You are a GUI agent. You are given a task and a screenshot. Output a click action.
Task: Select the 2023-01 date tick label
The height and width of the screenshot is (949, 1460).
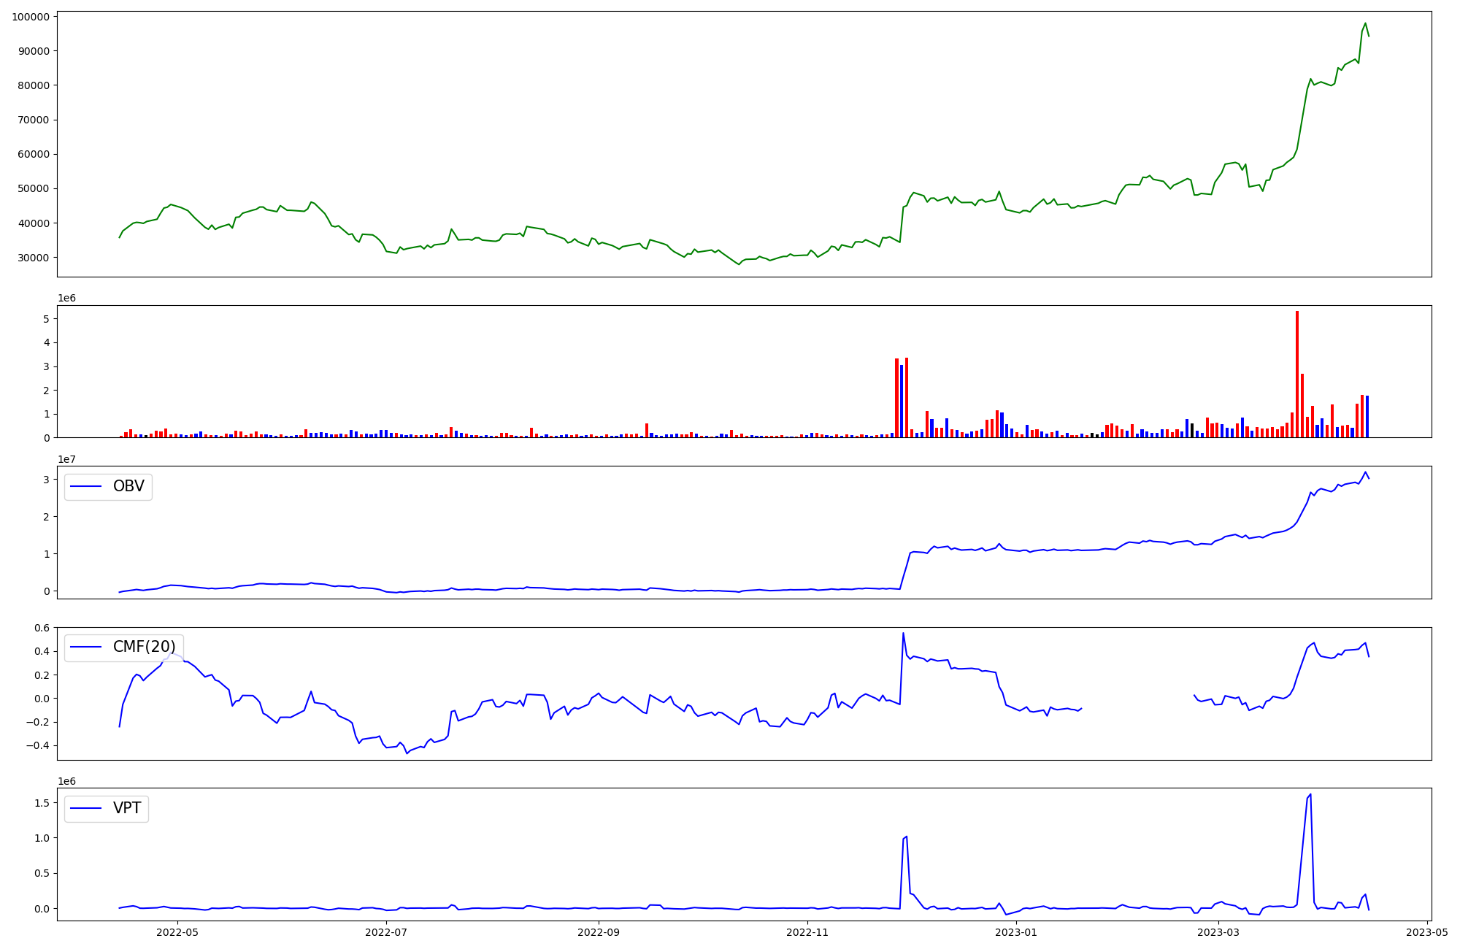[x=1017, y=932]
